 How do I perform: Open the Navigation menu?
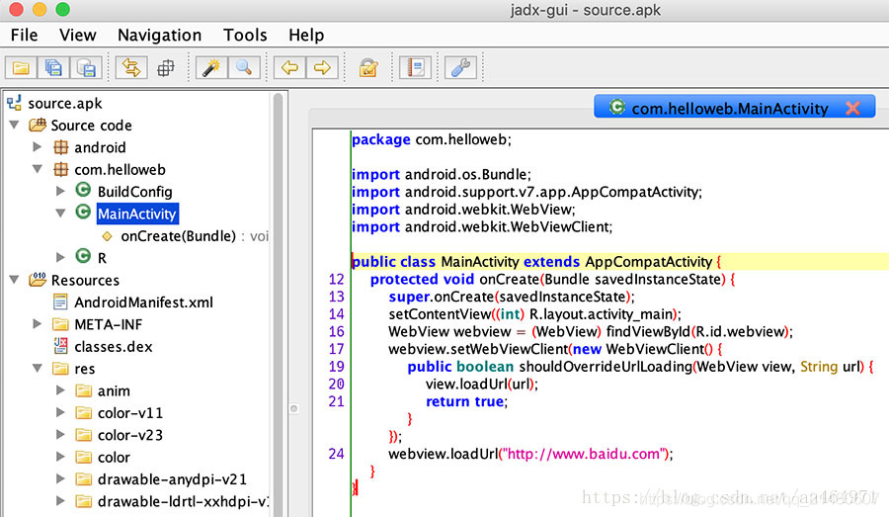(x=159, y=36)
